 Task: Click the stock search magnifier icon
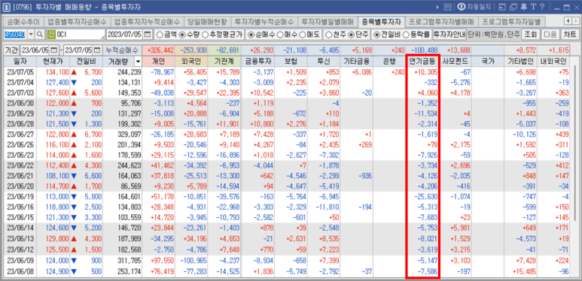[40, 35]
